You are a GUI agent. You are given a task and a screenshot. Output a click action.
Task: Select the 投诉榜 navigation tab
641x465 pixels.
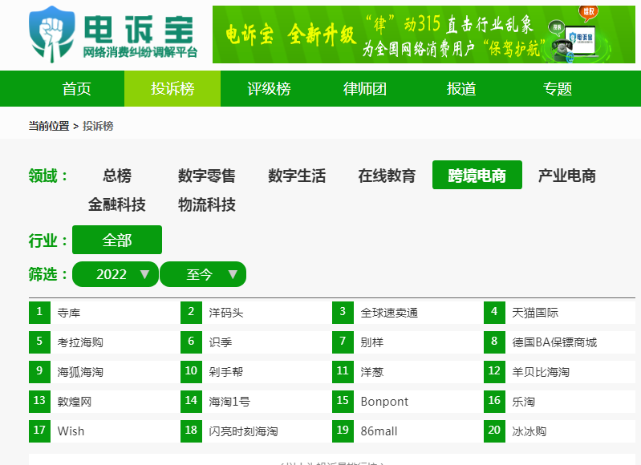tap(172, 89)
